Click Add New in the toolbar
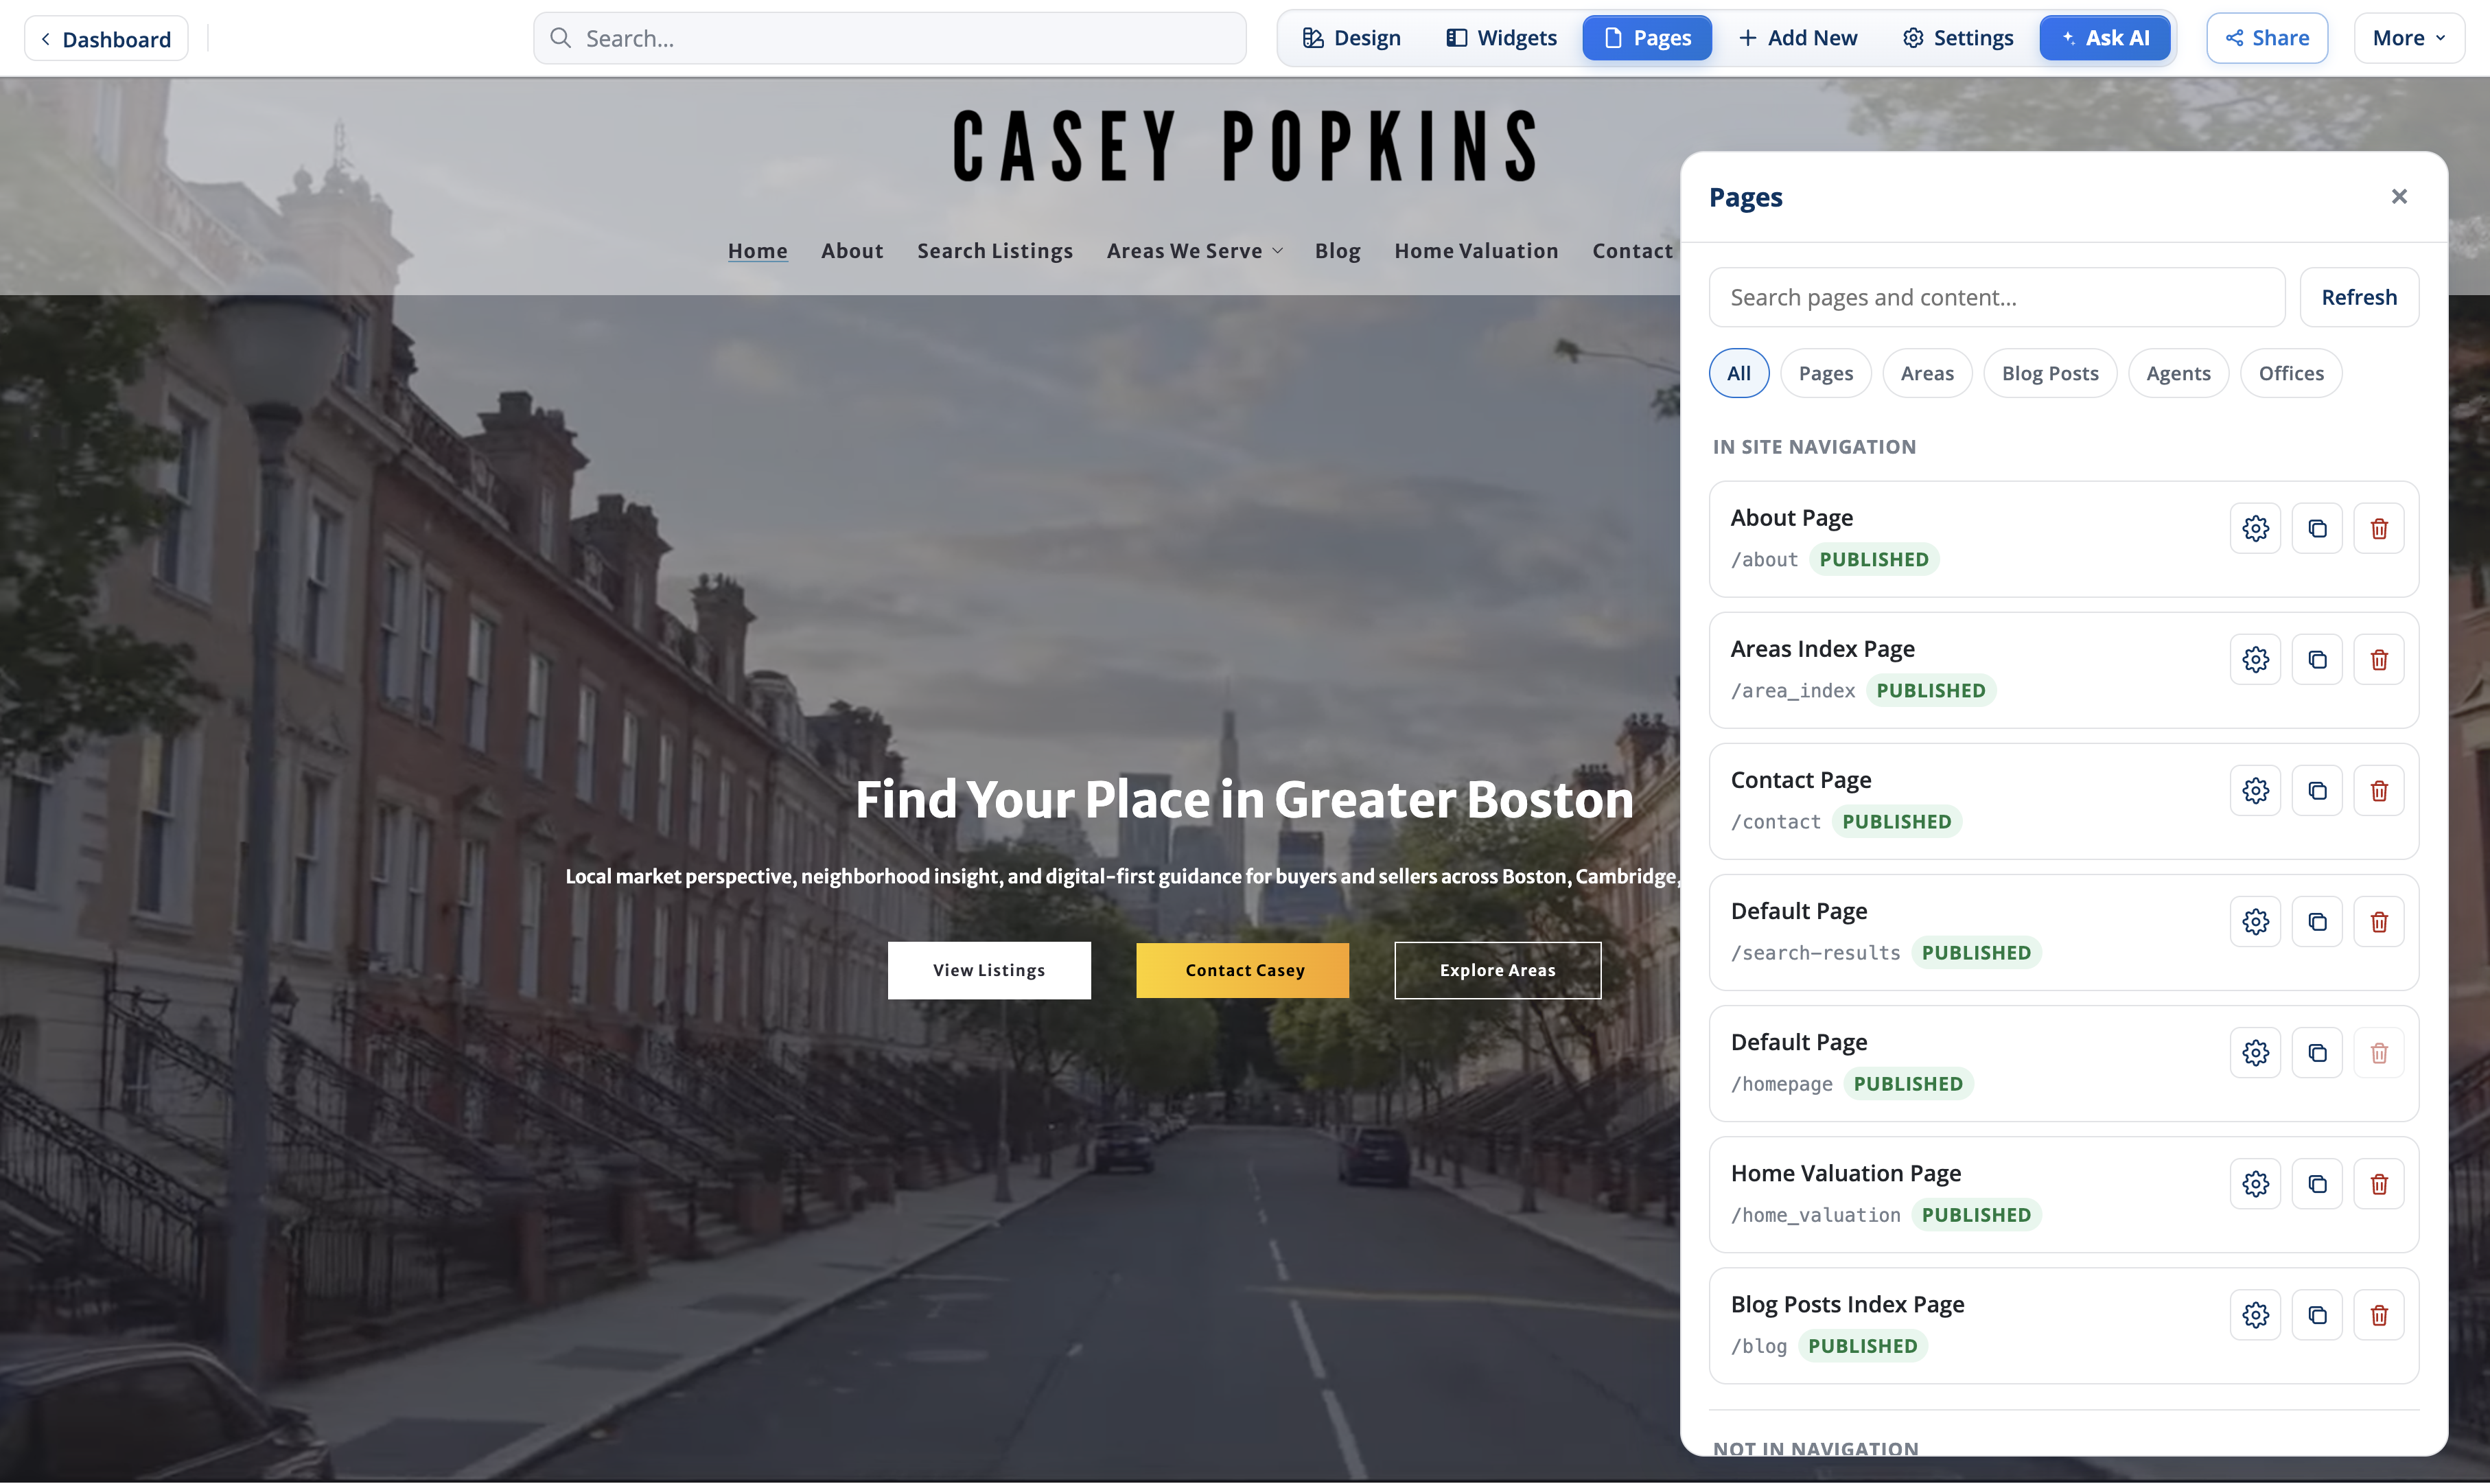2490x1484 pixels. [x=1797, y=38]
